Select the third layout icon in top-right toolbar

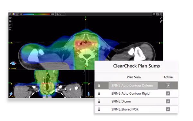pos(161,14)
